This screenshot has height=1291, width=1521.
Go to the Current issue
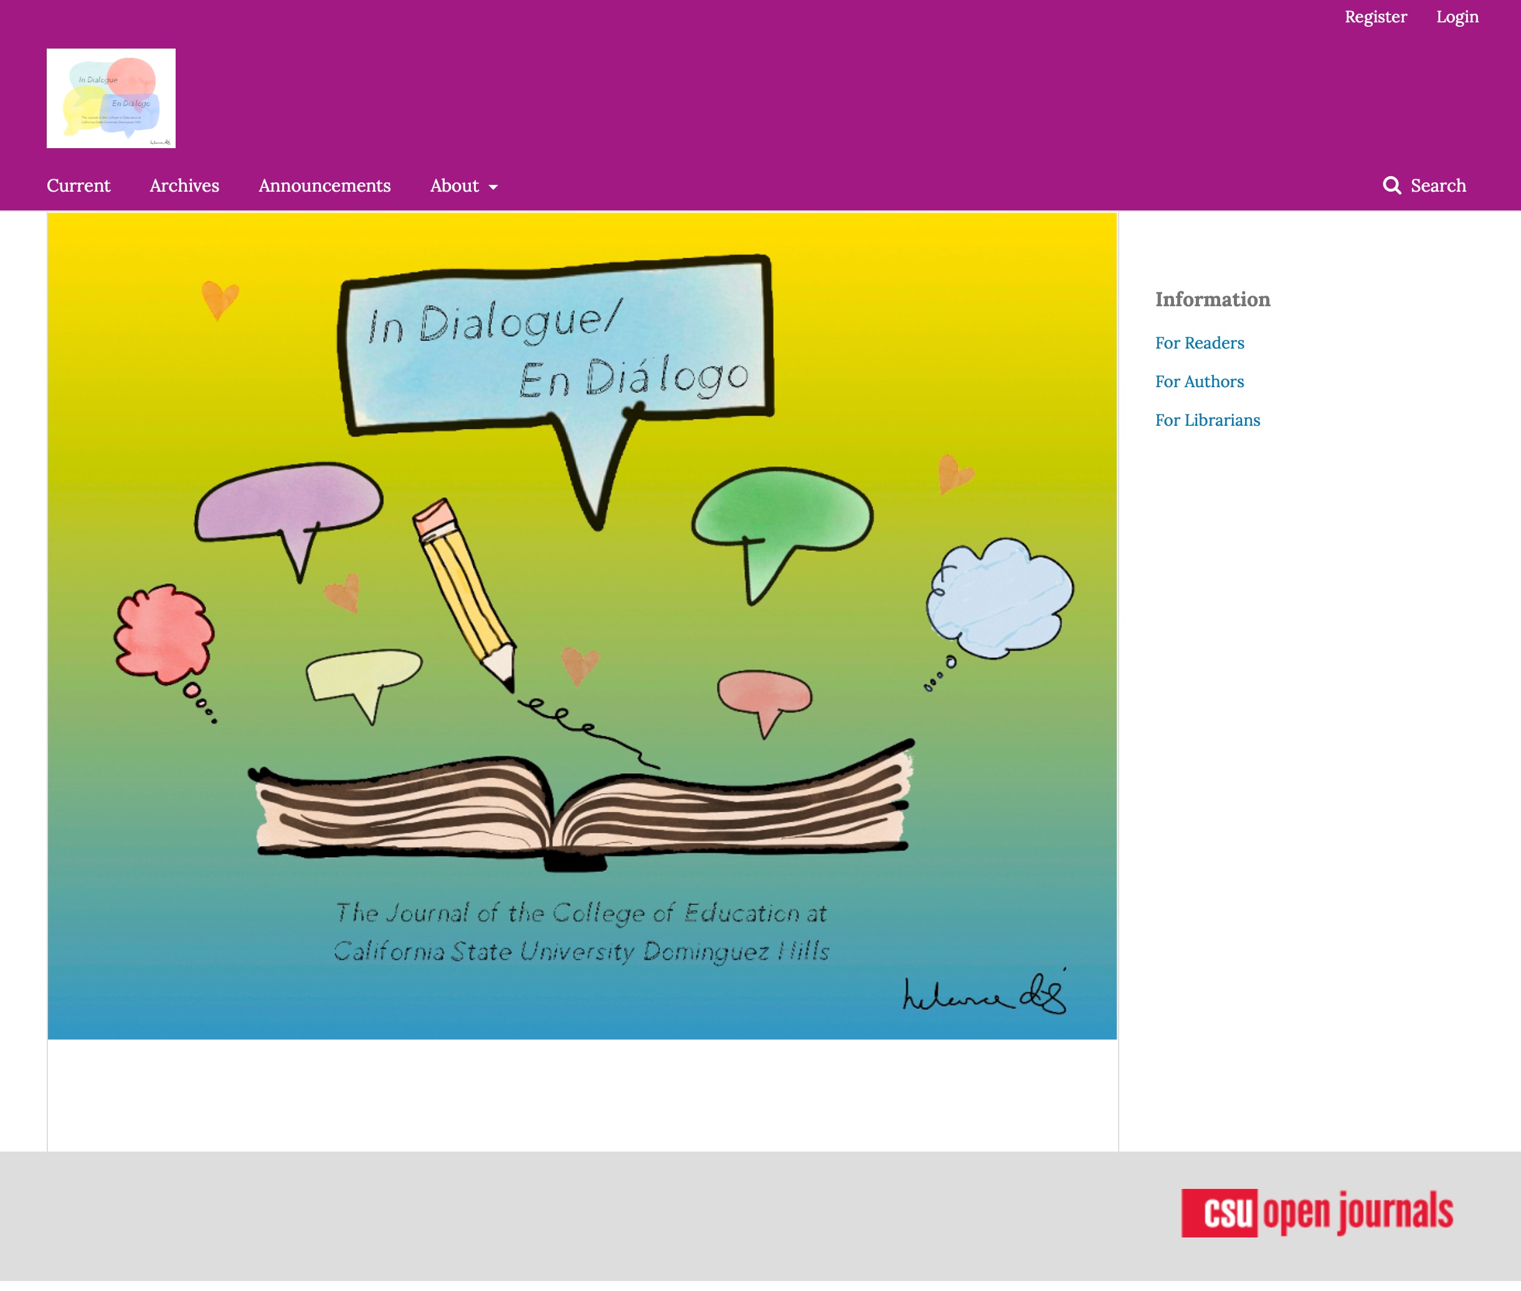click(78, 186)
